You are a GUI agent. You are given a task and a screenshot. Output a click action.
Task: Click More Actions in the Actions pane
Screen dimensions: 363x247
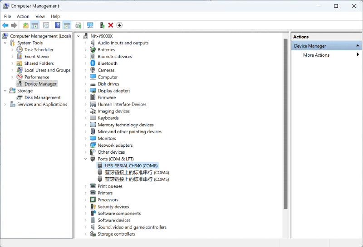pyautogui.click(x=316, y=55)
